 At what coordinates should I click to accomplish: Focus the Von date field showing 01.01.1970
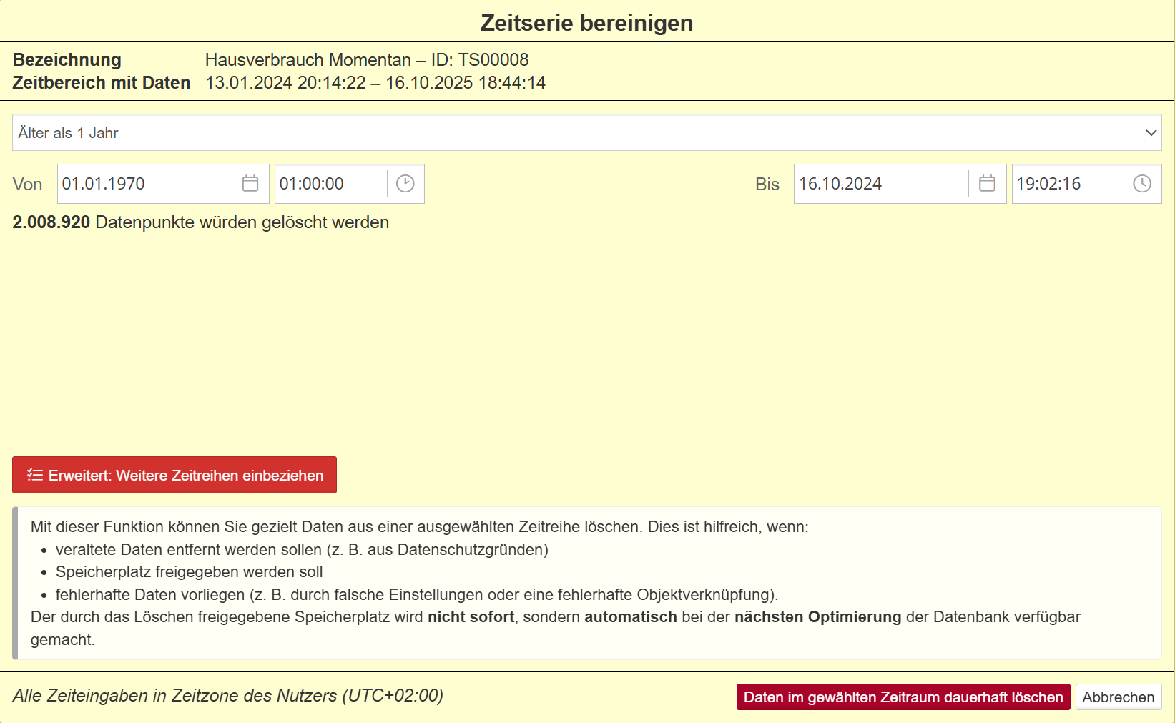click(x=143, y=184)
